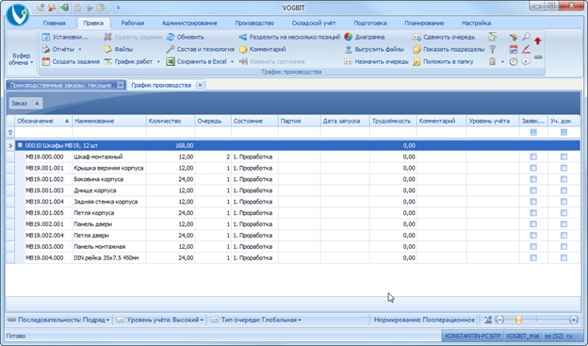Click 'Нормирование: Пооперационное' status button
588x346 pixels.
(424, 320)
